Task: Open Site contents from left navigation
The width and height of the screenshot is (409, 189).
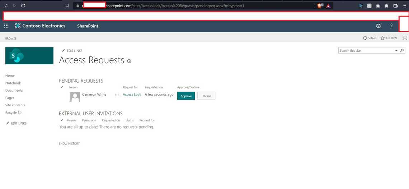Action: pyautogui.click(x=15, y=105)
